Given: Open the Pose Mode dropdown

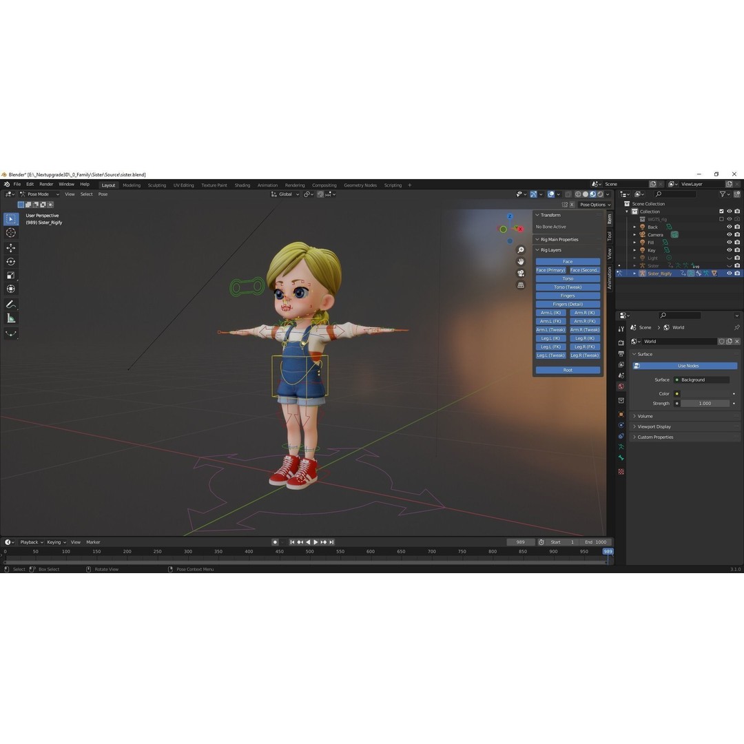Looking at the screenshot, I should pos(39,194).
